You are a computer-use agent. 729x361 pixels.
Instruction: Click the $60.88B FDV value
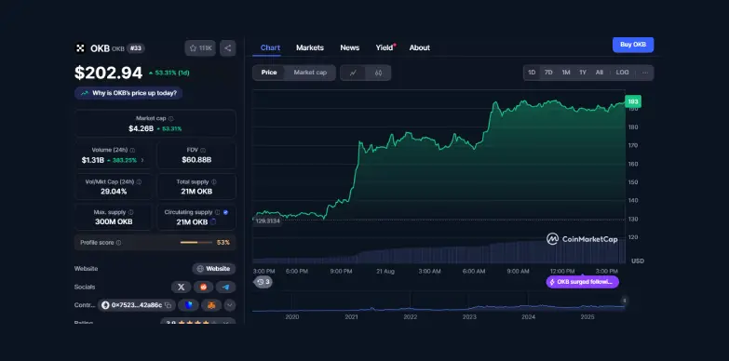tap(196, 160)
